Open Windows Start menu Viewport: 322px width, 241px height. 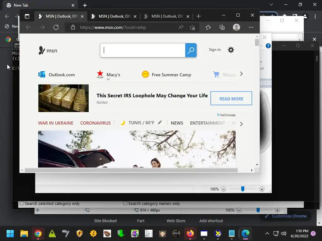click(x=10, y=233)
